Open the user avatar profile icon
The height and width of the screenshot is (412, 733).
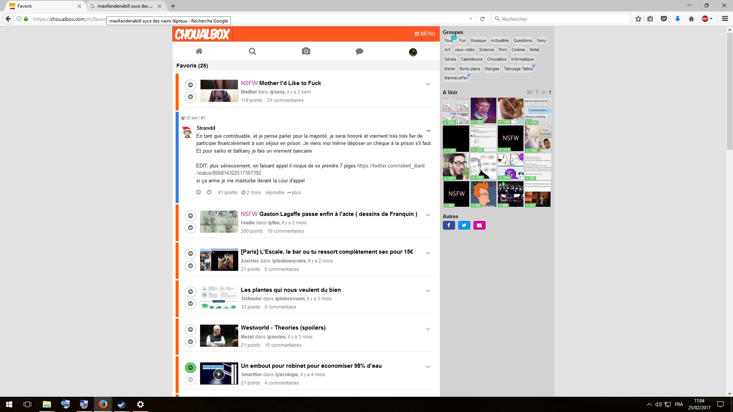point(413,52)
